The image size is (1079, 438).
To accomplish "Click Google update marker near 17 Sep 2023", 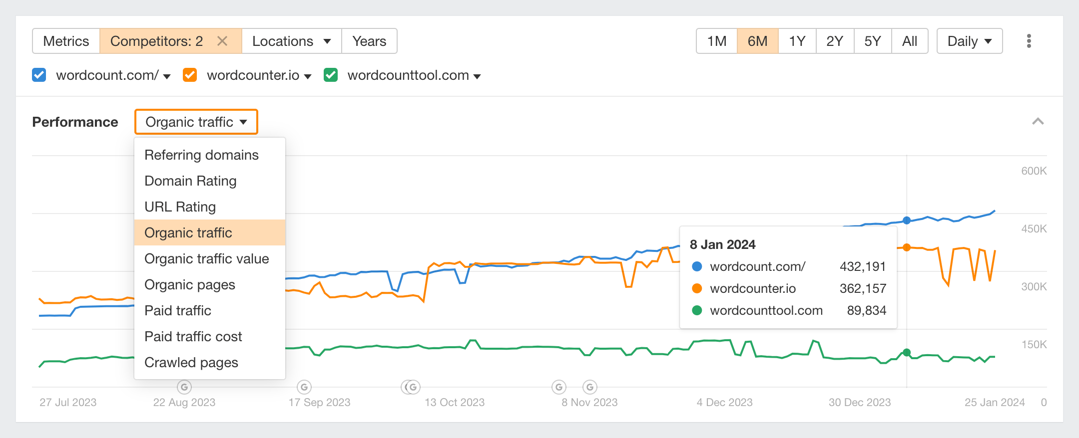I will pos(304,387).
